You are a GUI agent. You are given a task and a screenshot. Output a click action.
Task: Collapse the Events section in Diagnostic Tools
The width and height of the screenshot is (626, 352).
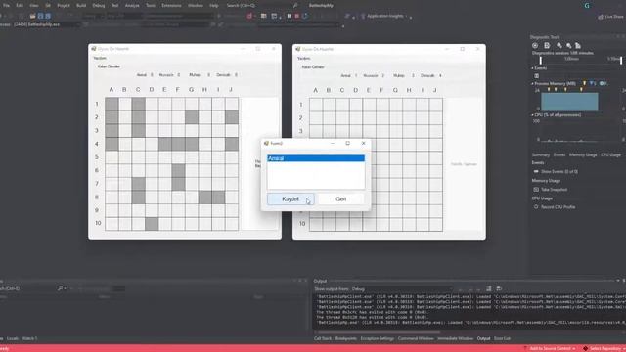click(532, 68)
